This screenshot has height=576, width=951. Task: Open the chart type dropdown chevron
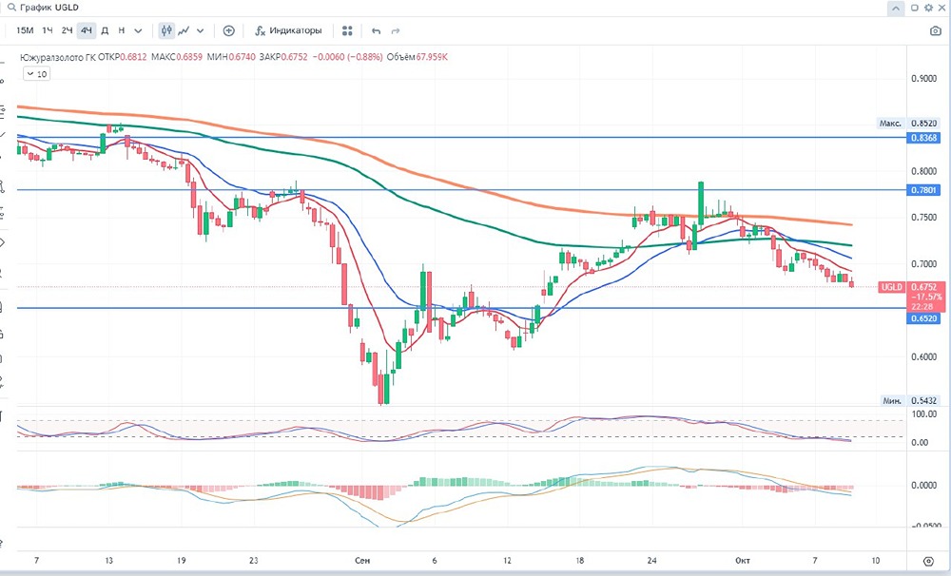[x=200, y=31]
